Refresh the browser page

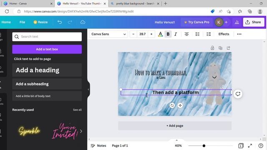point(7,11)
